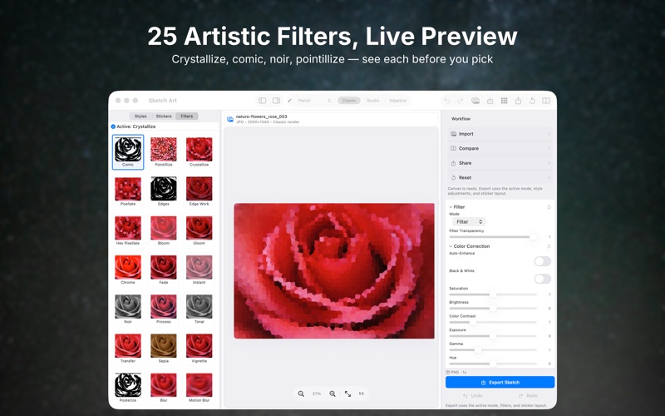Viewport: 665px width, 416px height.
Task: Click the download/save icon in toolbar
Action: (x=490, y=101)
